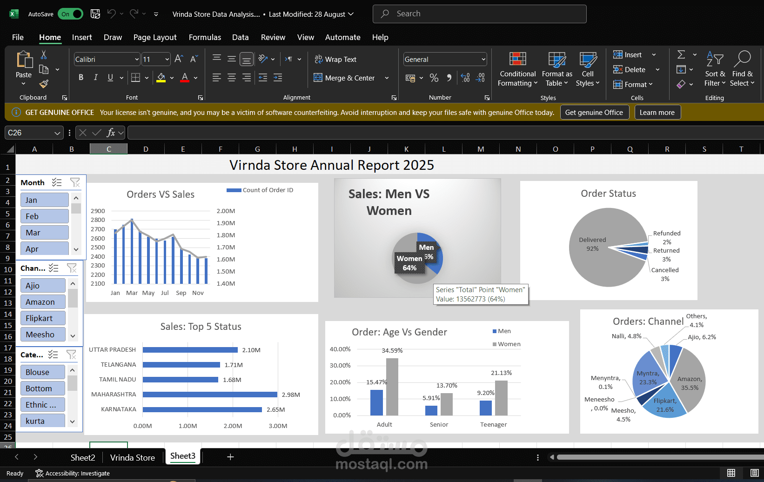Viewport: 764px width, 482px height.
Task: Click the Get genuine Office button
Action: (x=595, y=112)
